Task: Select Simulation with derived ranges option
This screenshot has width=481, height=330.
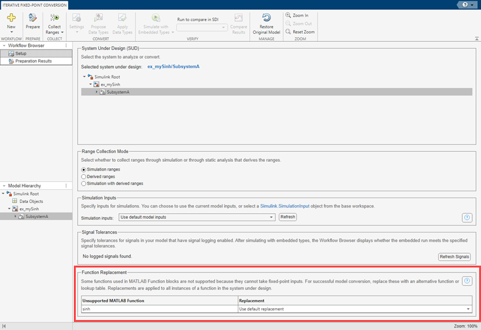Action: tap(83, 184)
